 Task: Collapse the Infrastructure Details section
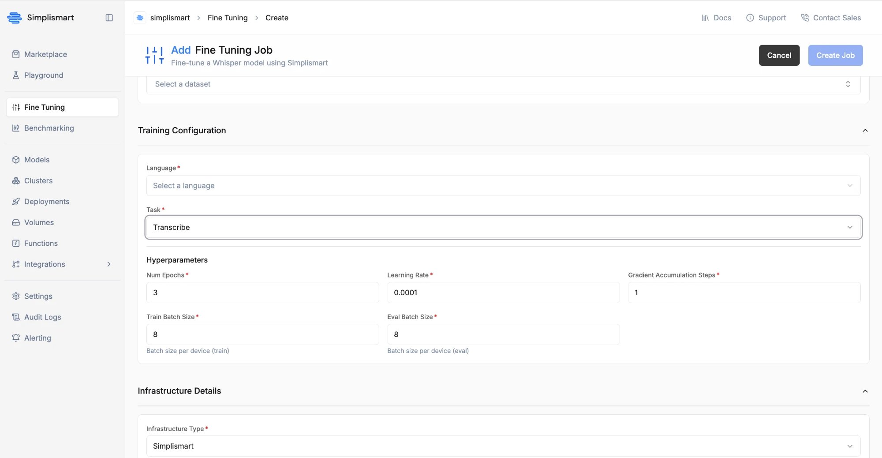pos(865,391)
